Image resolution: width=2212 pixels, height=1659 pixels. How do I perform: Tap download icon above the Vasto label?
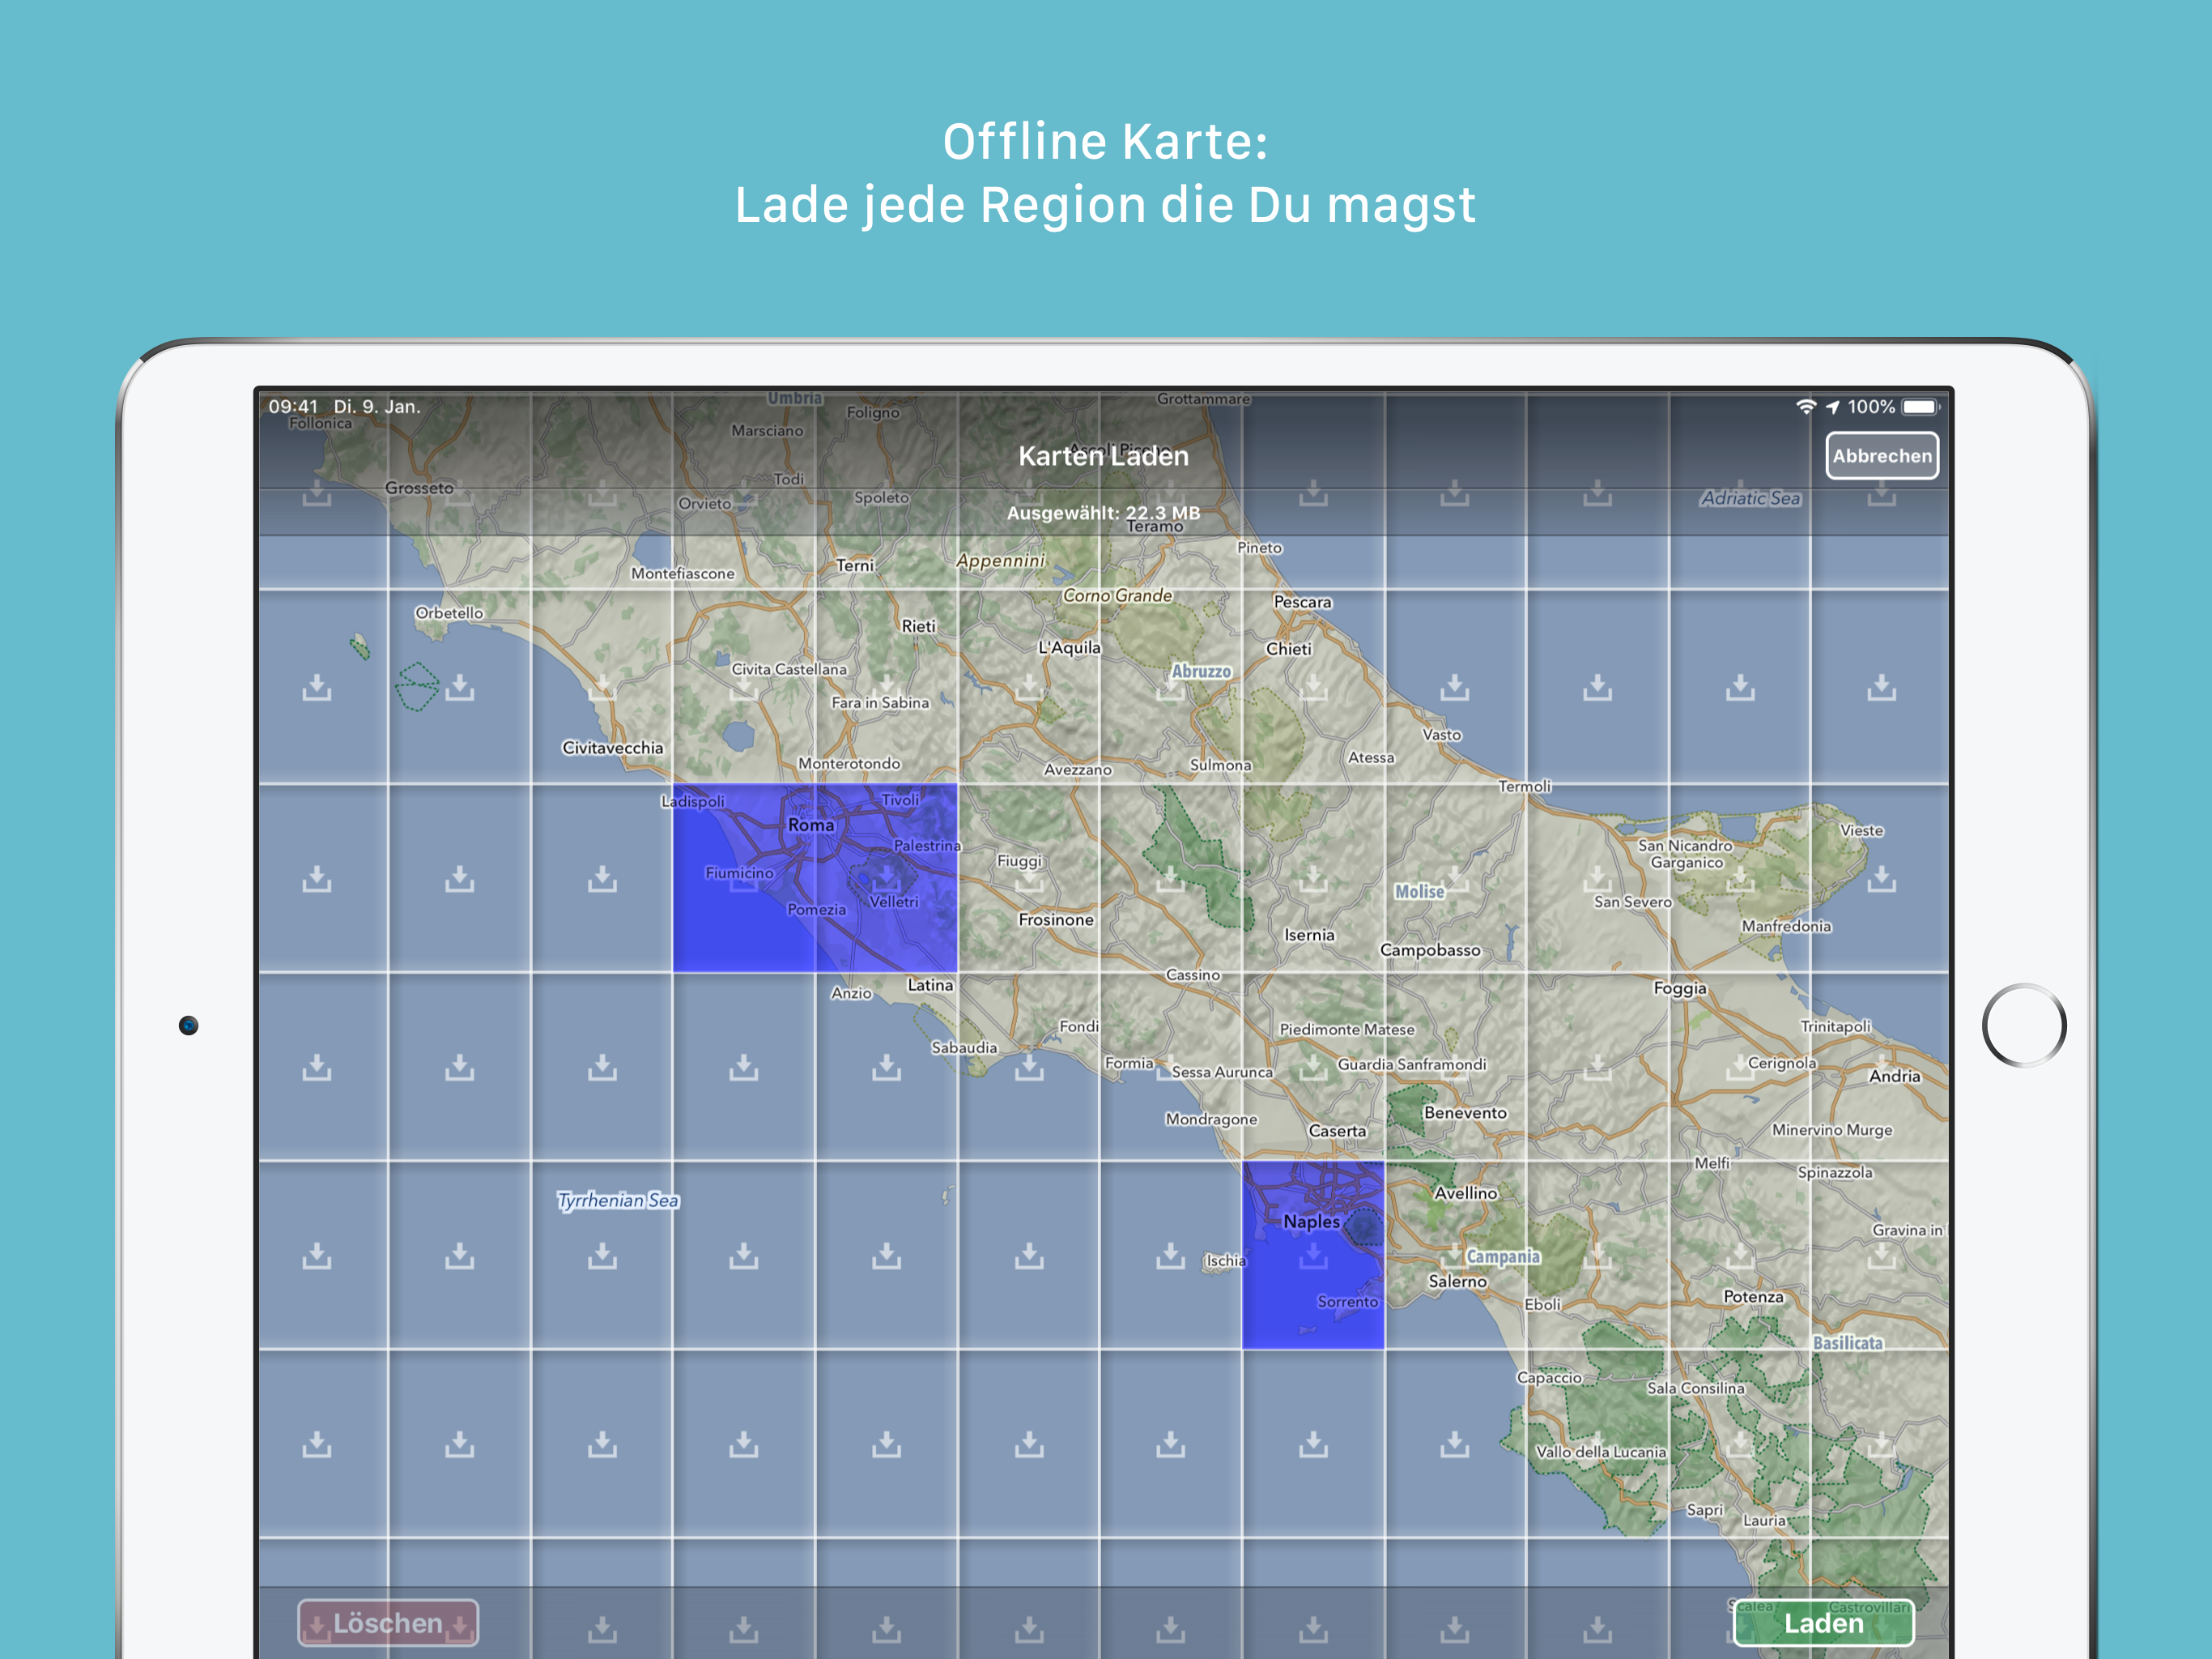[1456, 688]
